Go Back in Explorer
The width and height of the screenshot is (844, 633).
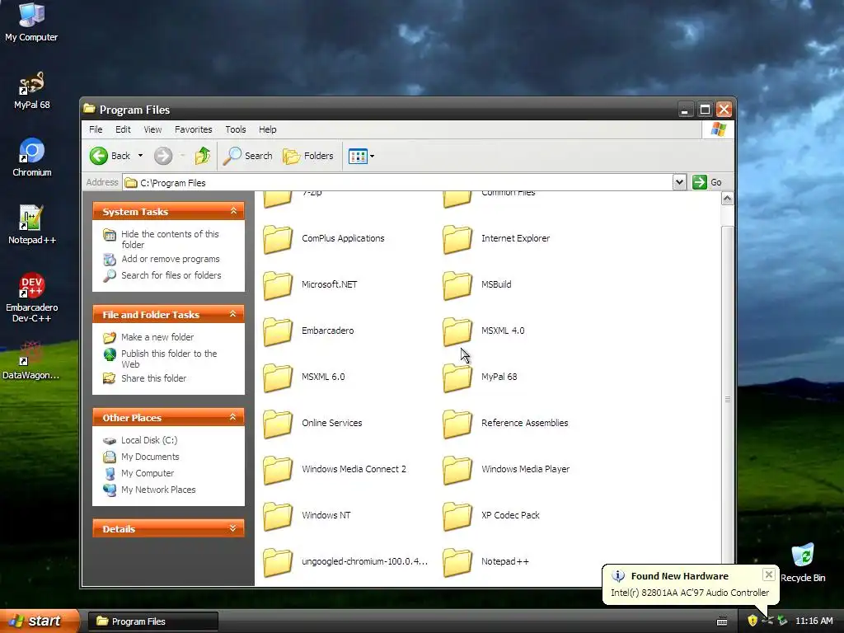[x=110, y=156]
